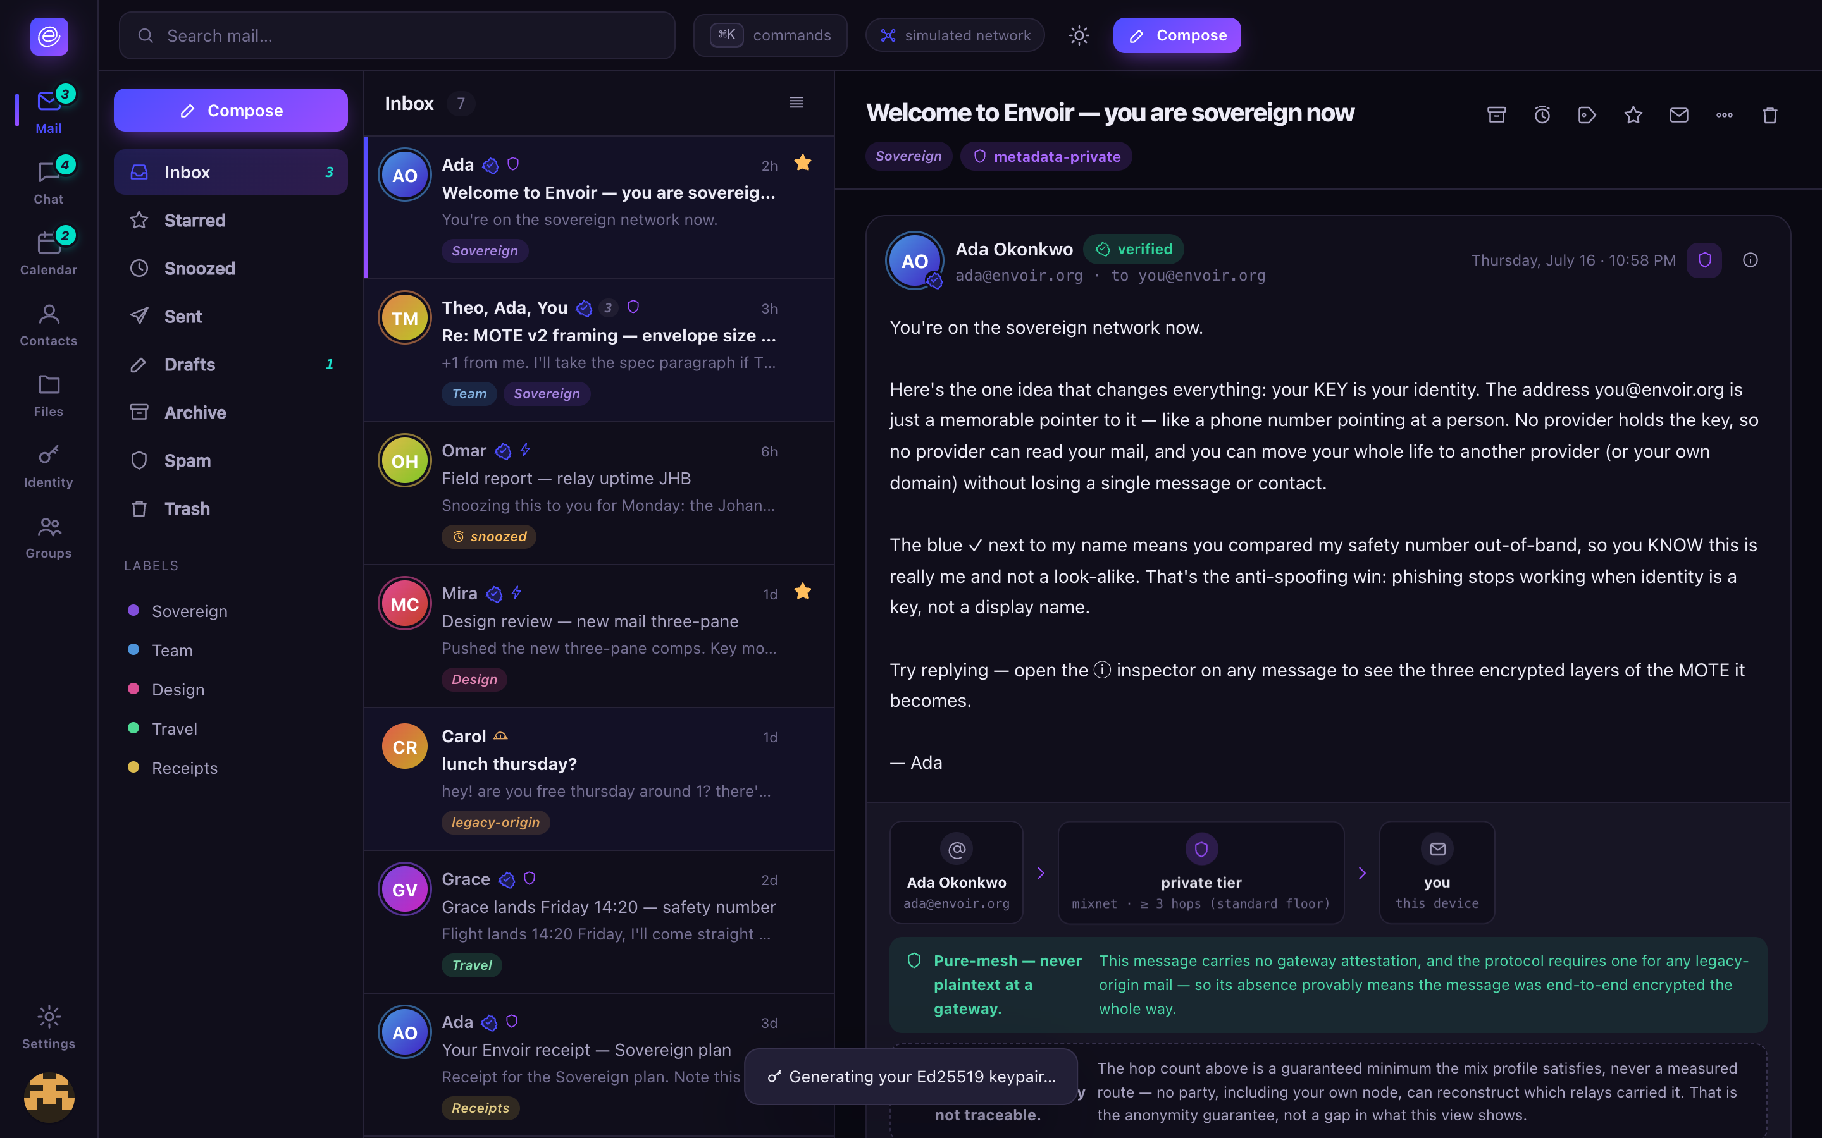The width and height of the screenshot is (1822, 1138).
Task: Open the more actions ellipsis menu
Action: click(1724, 114)
